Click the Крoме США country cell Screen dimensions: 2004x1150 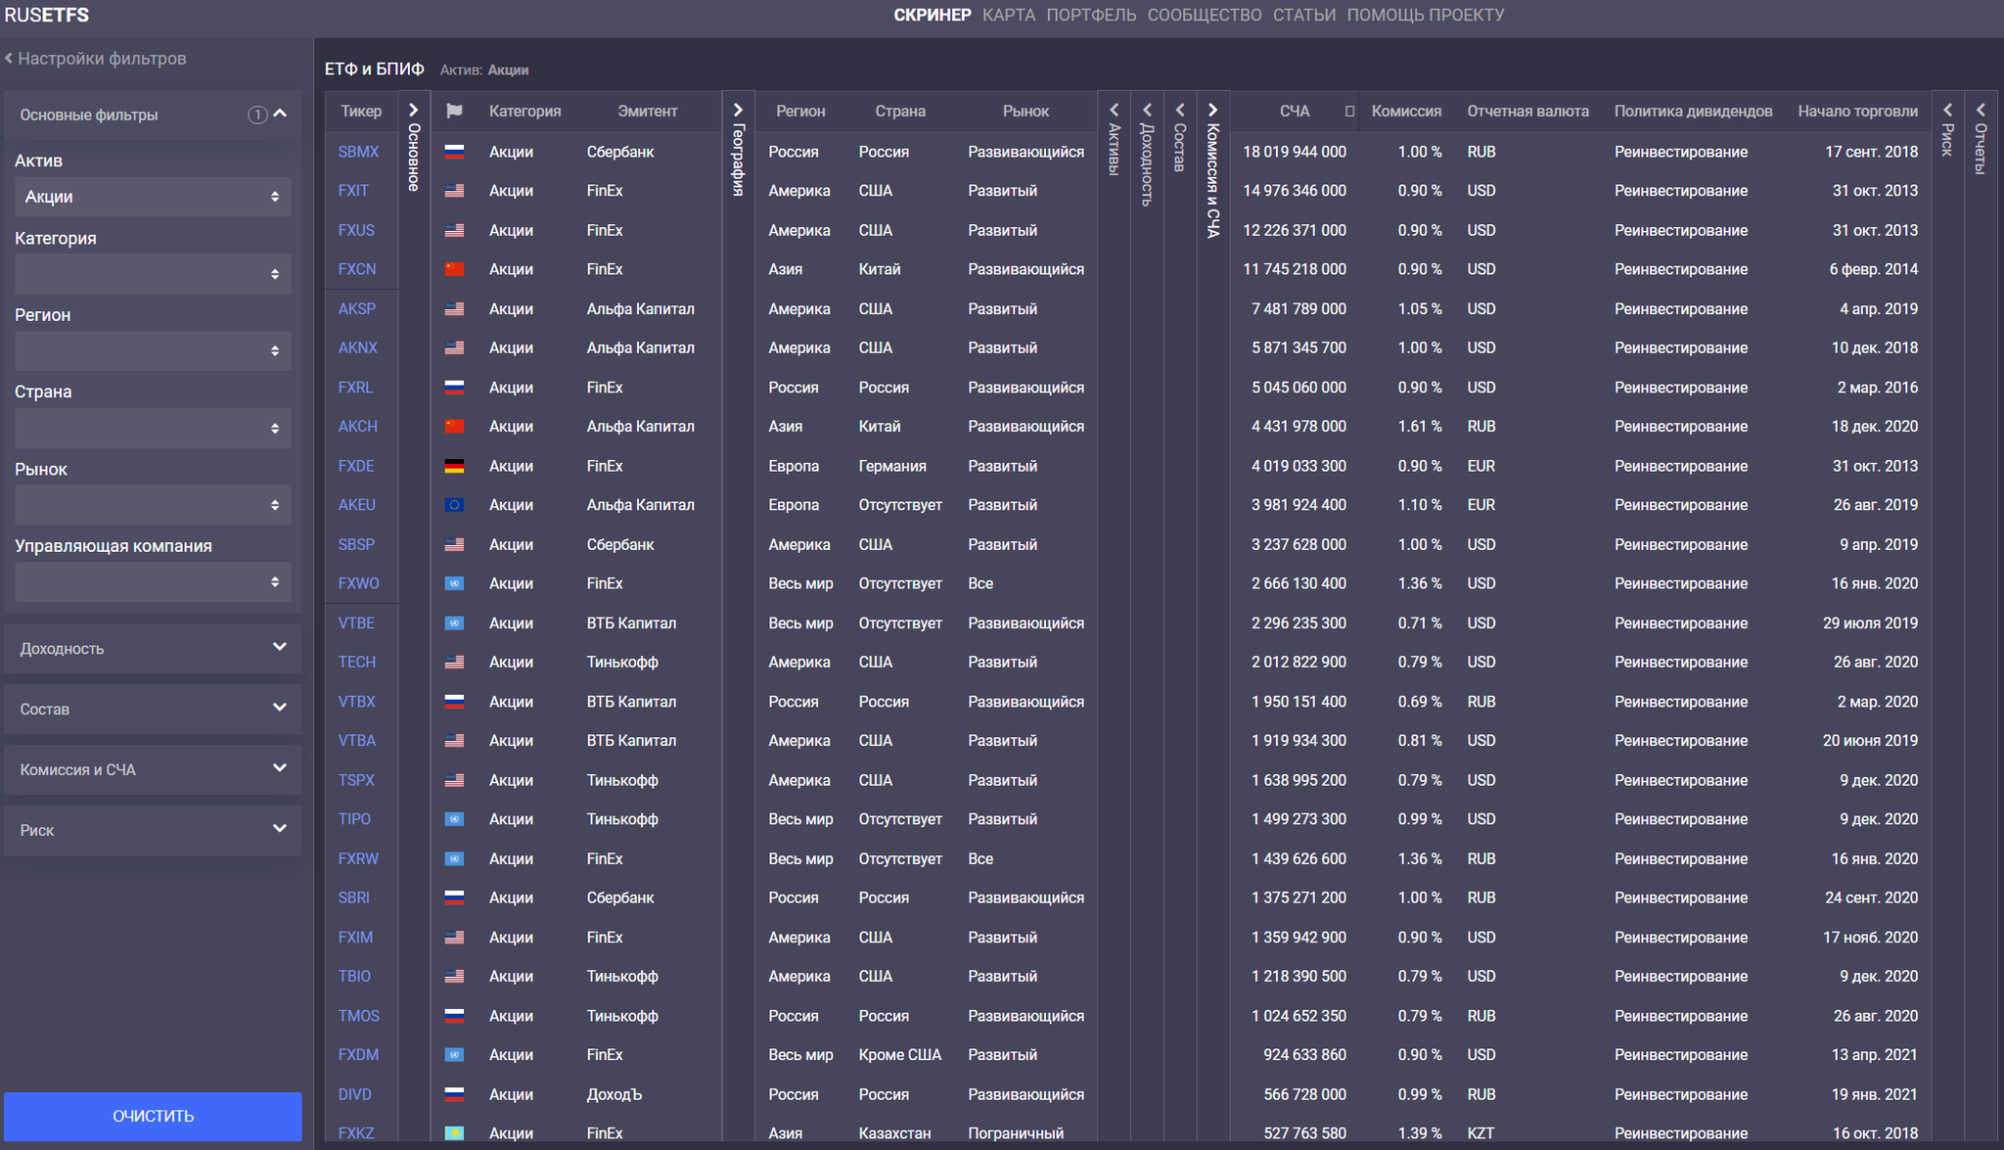[899, 1055]
